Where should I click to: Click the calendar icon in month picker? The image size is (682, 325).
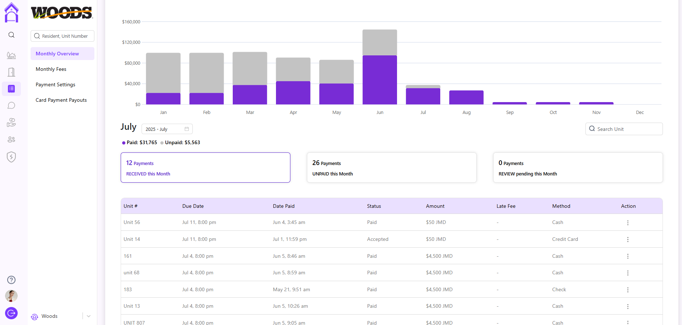coord(187,129)
